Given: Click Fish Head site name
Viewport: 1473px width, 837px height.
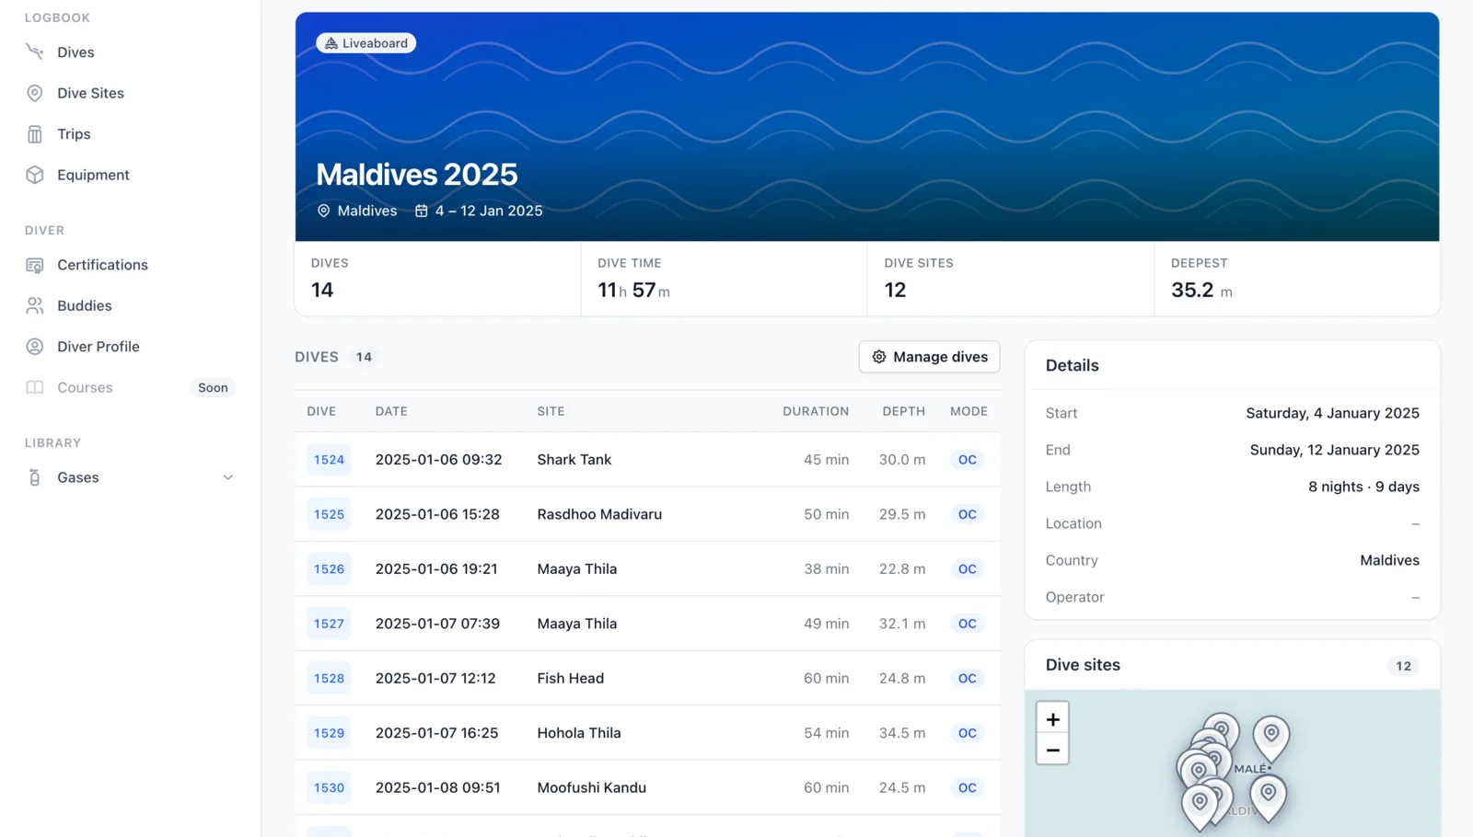Looking at the screenshot, I should click(x=571, y=679).
